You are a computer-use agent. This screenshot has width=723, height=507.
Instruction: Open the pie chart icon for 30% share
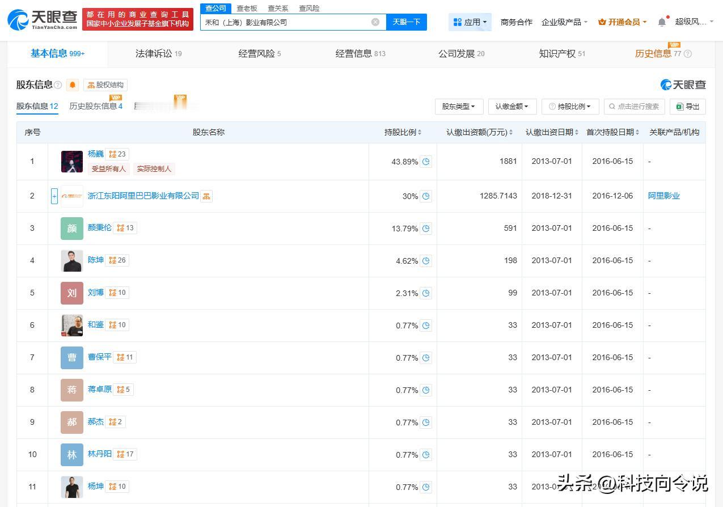[x=426, y=196]
